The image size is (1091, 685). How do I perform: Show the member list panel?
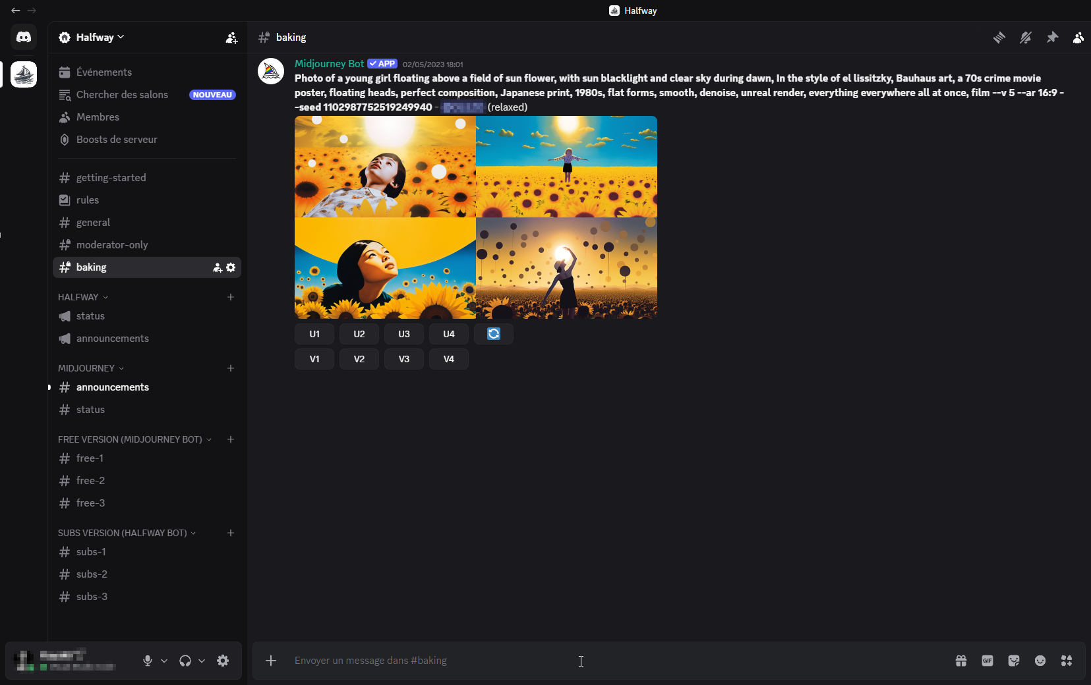1078,38
